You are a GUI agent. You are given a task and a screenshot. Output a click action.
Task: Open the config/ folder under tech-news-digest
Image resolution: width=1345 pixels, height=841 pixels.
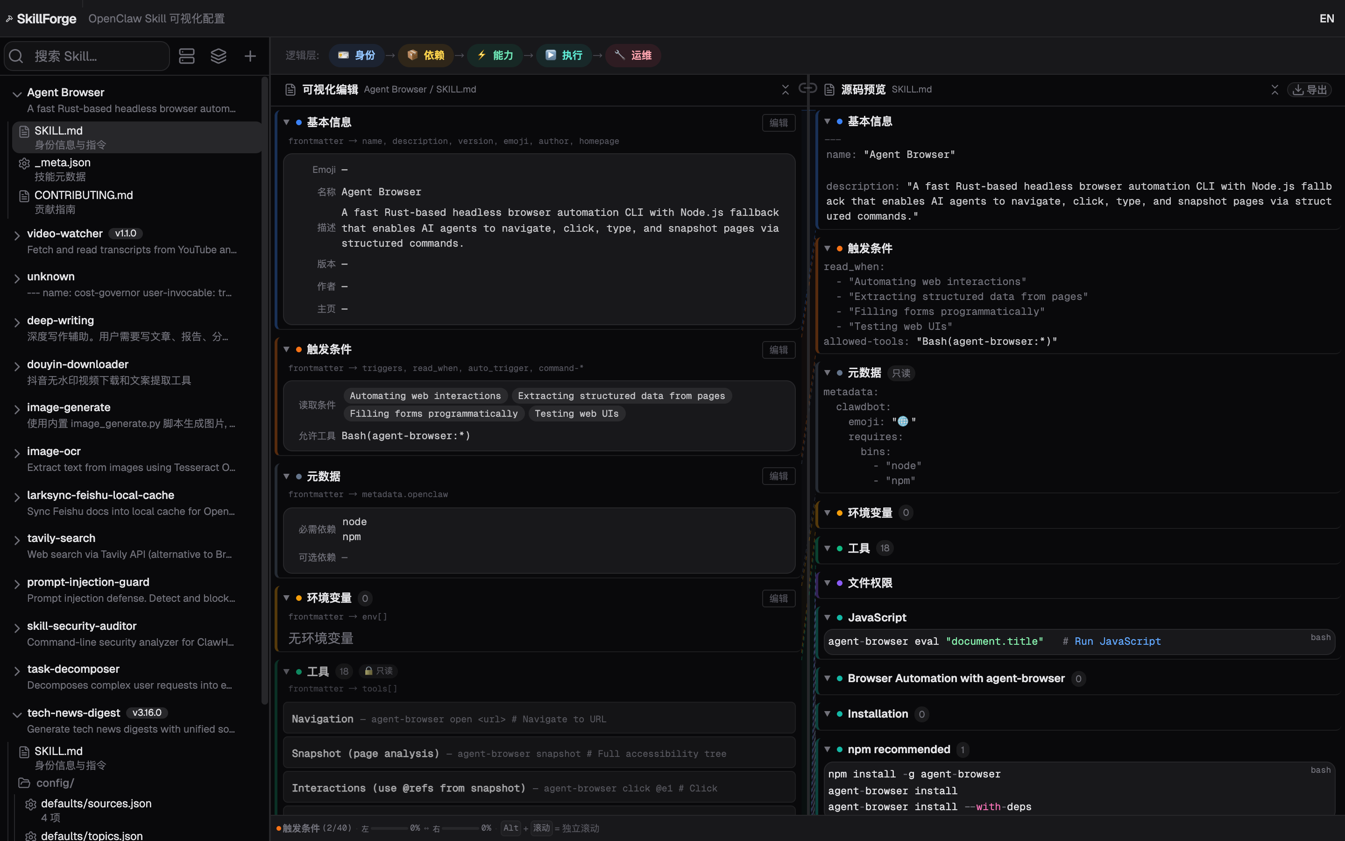(55, 783)
